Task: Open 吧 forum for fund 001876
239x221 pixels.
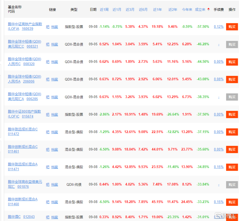Action: 48,185
